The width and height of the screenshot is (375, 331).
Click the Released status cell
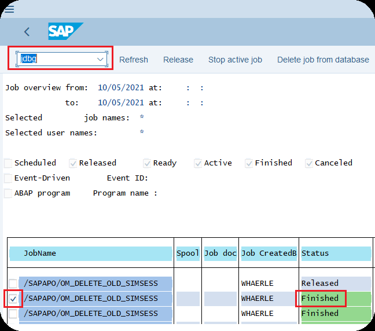(336, 284)
